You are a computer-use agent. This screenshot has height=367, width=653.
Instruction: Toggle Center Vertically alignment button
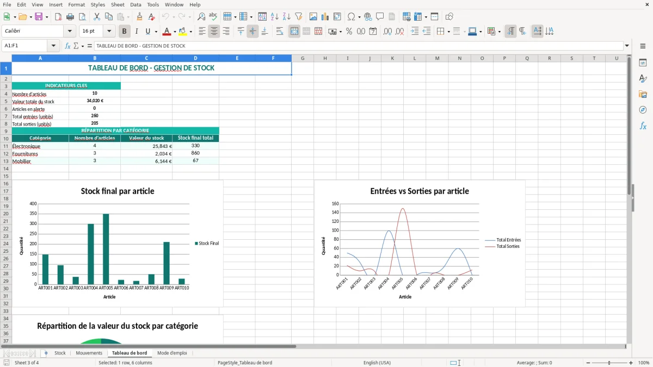(252, 32)
